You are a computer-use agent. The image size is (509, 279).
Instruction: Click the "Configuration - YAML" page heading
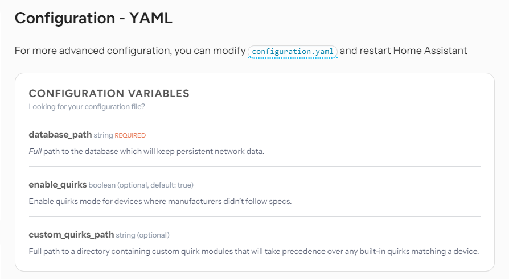point(93,18)
